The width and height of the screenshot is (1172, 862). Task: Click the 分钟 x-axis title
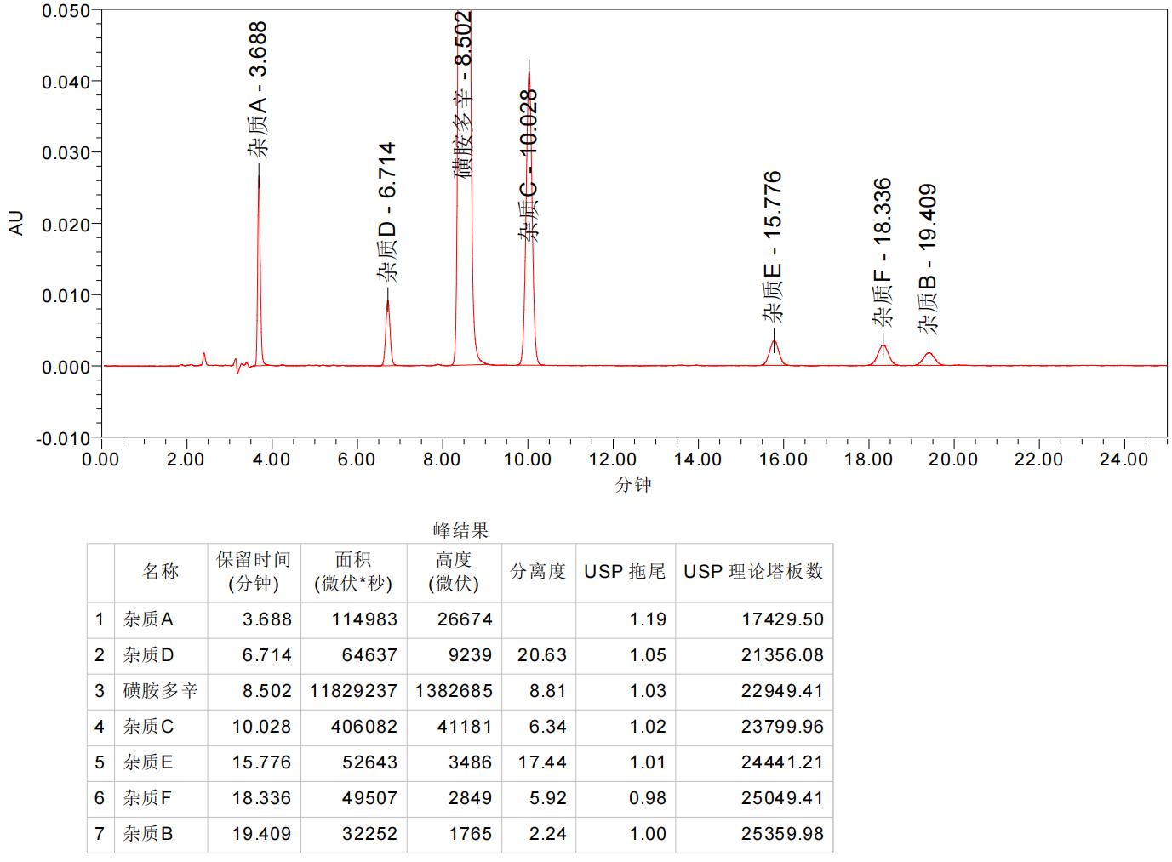click(633, 484)
